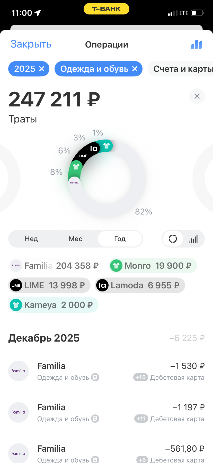Viewport: 213px width, 463px height.
Task: Select the Год period
Action: (120, 239)
